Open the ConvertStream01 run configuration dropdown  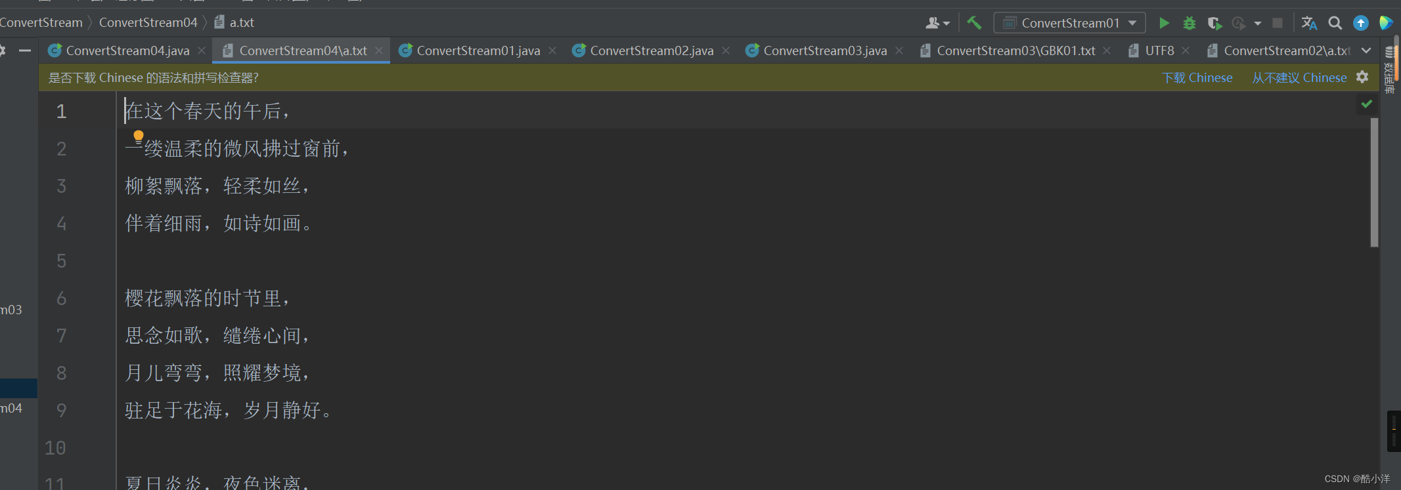(x=1070, y=23)
